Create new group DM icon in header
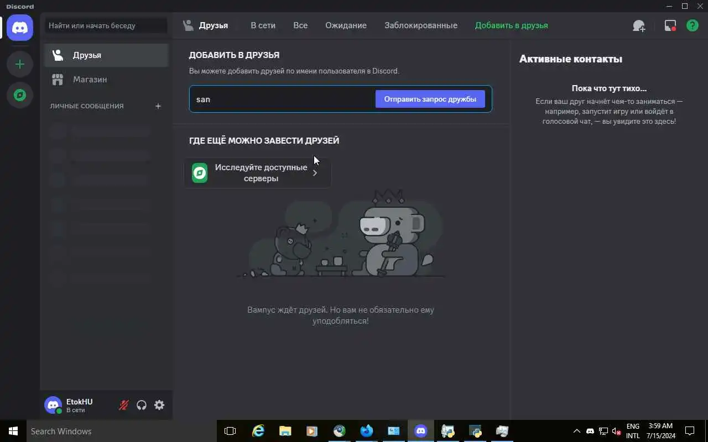Screen dimensions: 708x442 (639, 25)
